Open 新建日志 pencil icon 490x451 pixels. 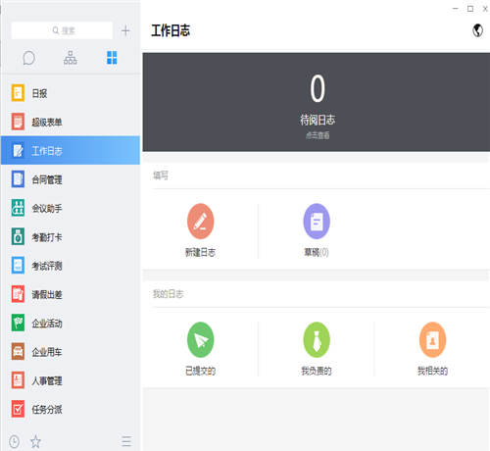pyautogui.click(x=201, y=222)
